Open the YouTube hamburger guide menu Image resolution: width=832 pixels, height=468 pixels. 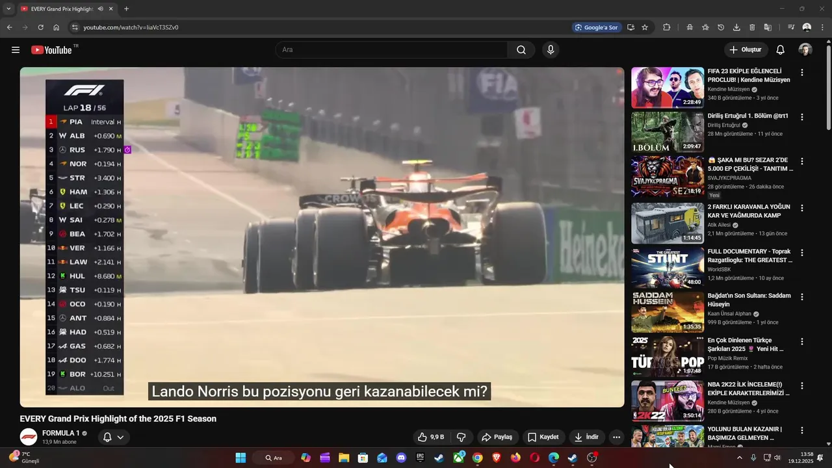coord(16,50)
